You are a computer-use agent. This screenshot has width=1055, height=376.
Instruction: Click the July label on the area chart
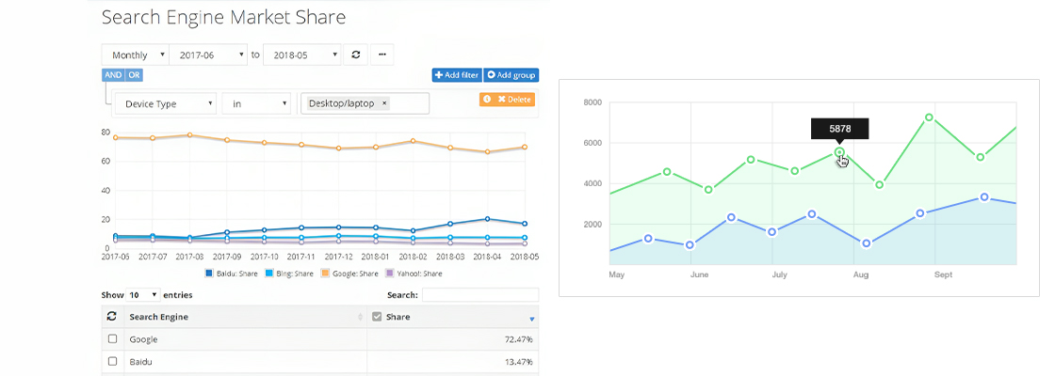779,274
